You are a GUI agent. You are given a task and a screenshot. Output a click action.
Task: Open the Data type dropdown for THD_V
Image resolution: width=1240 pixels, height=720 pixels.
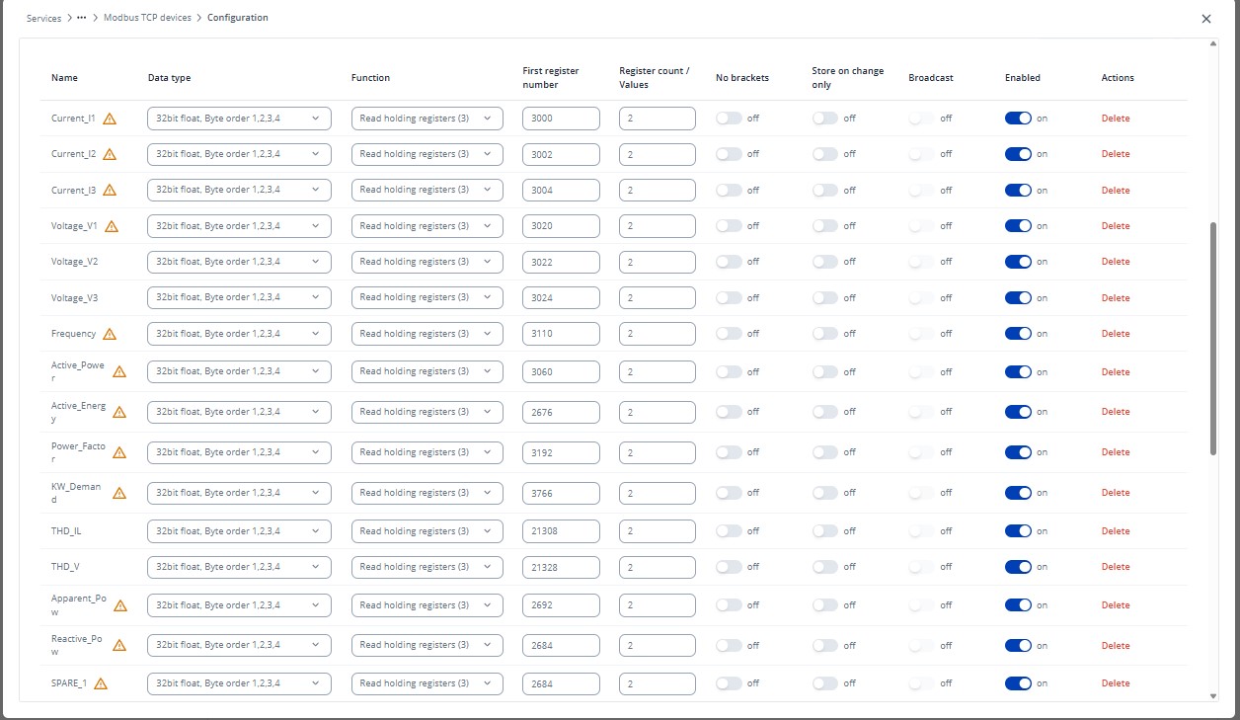tap(239, 567)
